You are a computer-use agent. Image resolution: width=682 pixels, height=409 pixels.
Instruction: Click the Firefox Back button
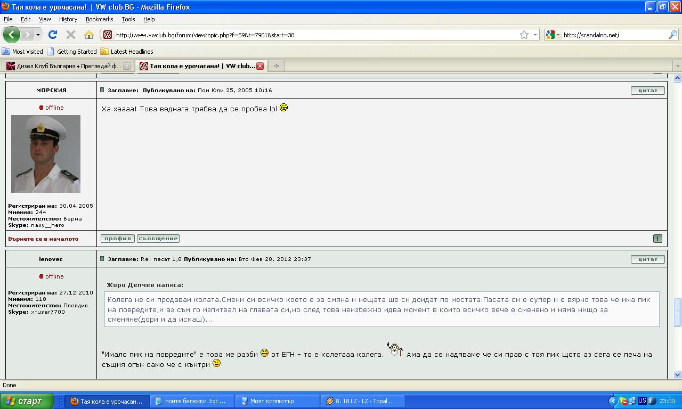point(11,35)
